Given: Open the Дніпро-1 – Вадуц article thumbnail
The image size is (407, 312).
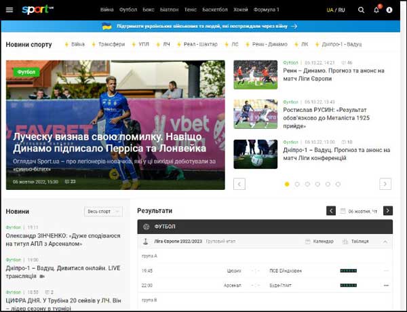Looking at the screenshot, I should [x=256, y=154].
